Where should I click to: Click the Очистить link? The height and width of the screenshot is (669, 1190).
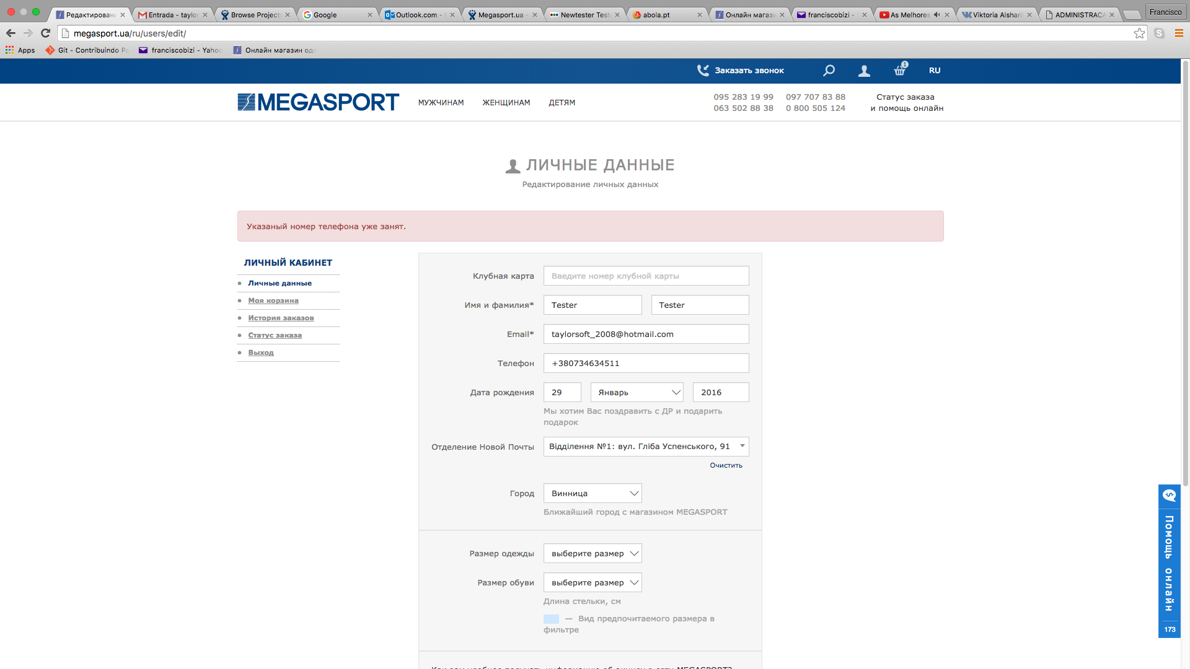[x=726, y=465]
